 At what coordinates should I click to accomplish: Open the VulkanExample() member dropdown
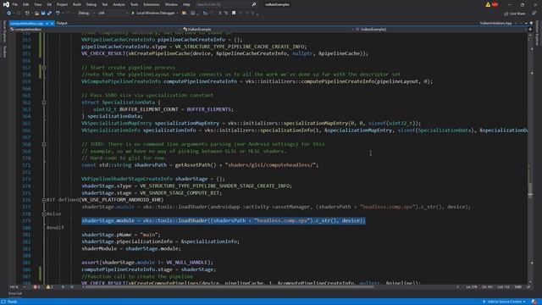440,30
